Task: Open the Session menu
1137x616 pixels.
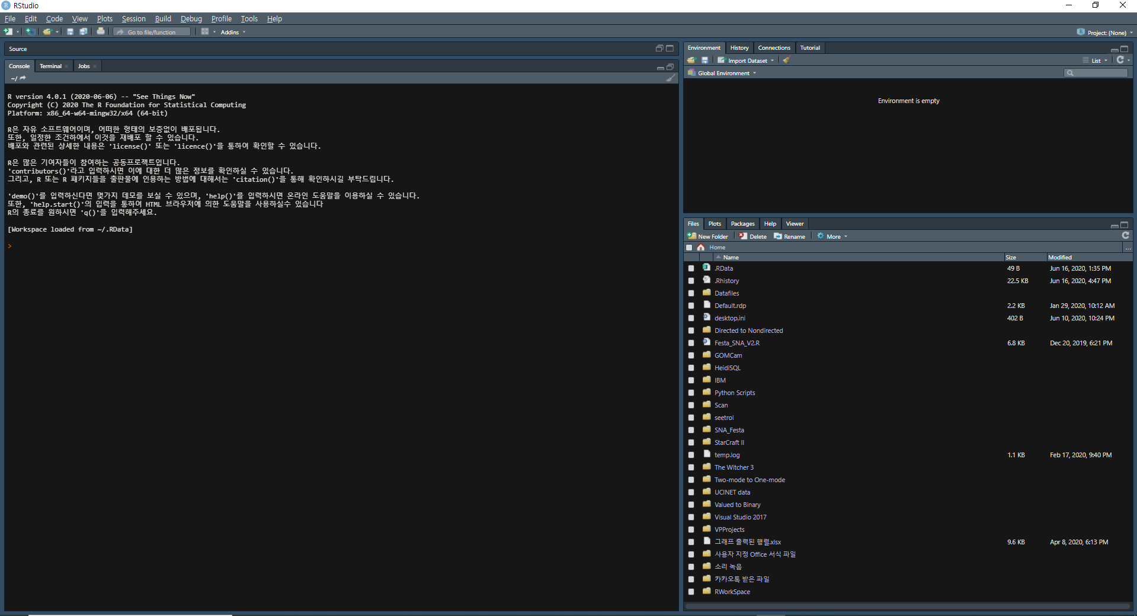Action: tap(133, 19)
